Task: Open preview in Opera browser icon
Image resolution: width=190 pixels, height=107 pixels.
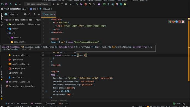Action: click(180, 22)
